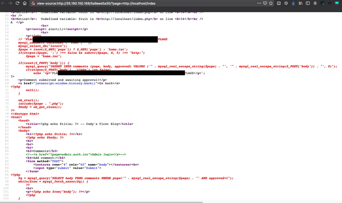Click the input type="submit" source line
Screen dimensions: 342x203
(x=67, y=168)
